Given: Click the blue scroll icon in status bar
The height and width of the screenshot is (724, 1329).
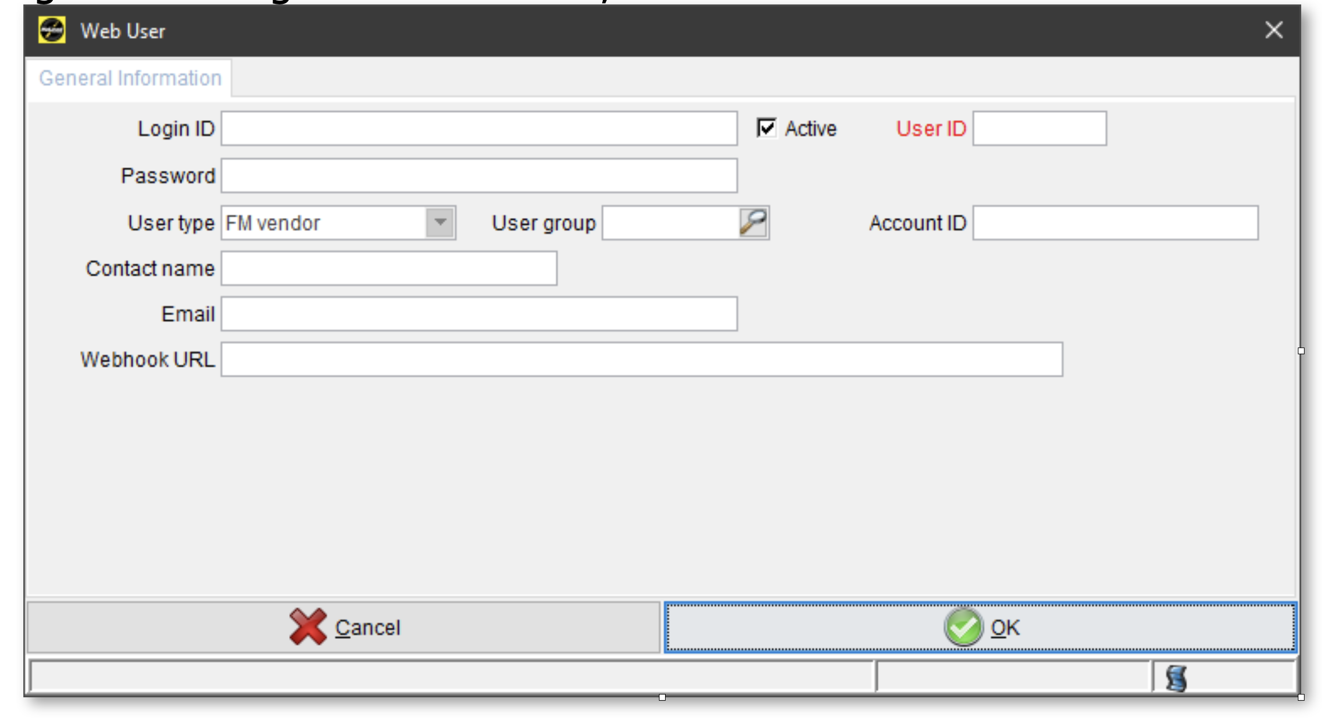Looking at the screenshot, I should [x=1176, y=678].
